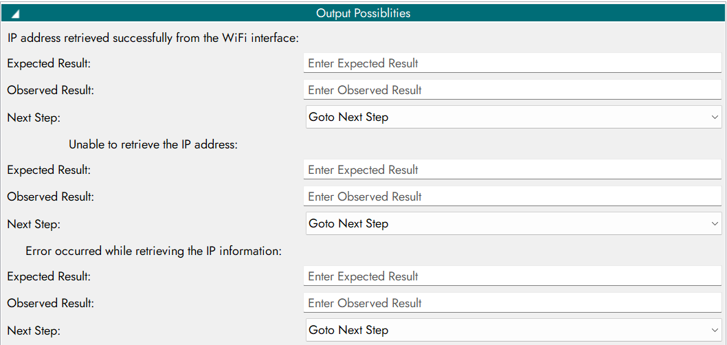The image size is (727, 345).
Task: Click Next Step label under Error occurred section
Action: click(x=34, y=331)
